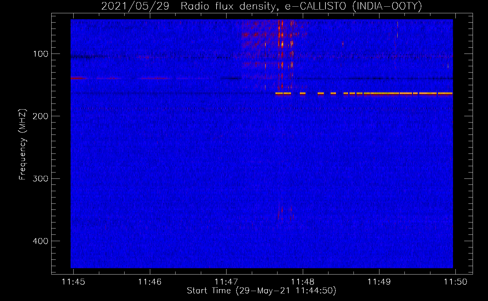
Task: Click the 400 frequency tick label
Action: pos(40,241)
